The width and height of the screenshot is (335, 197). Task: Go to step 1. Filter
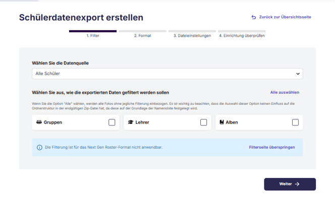pyautogui.click(x=93, y=34)
